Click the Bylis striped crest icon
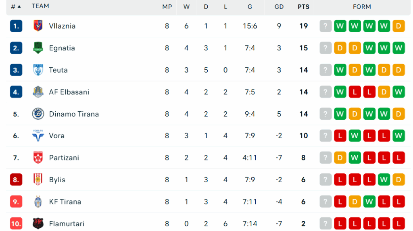This screenshot has width=413, height=231. tap(38, 180)
